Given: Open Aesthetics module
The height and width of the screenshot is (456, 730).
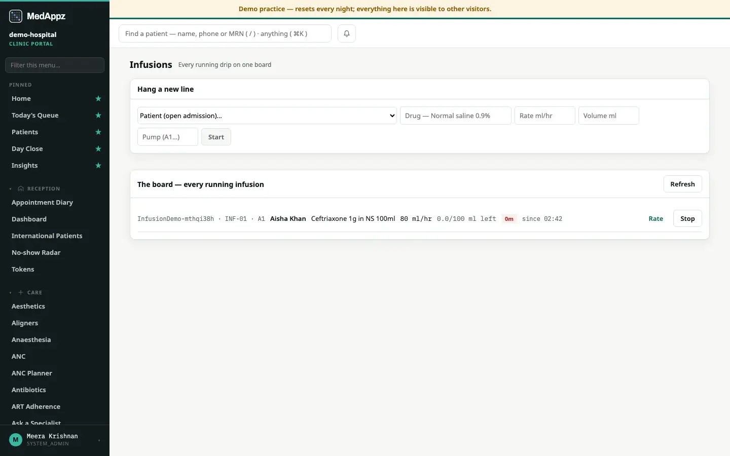Looking at the screenshot, I should (x=28, y=307).
